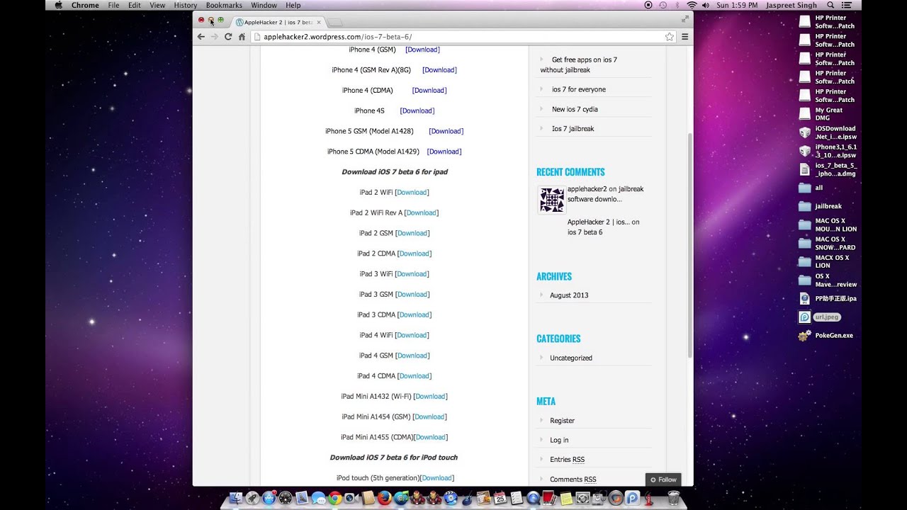Select the url.jpeg desktop file
This screenshot has height=510, width=907.
click(819, 317)
